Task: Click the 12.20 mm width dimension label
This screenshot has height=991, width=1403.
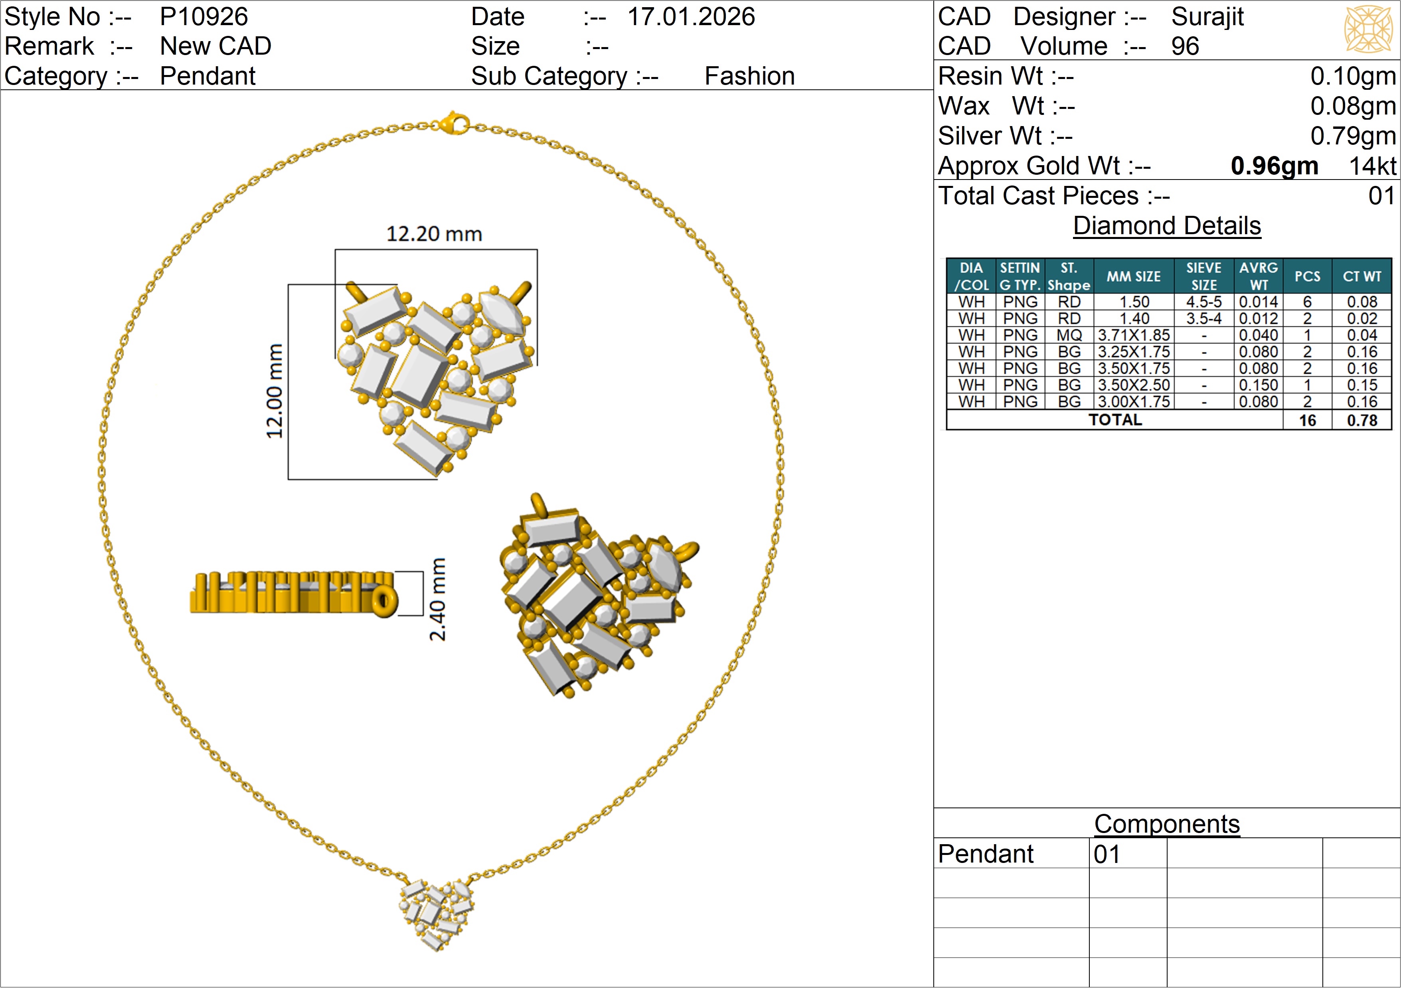Action: (434, 234)
